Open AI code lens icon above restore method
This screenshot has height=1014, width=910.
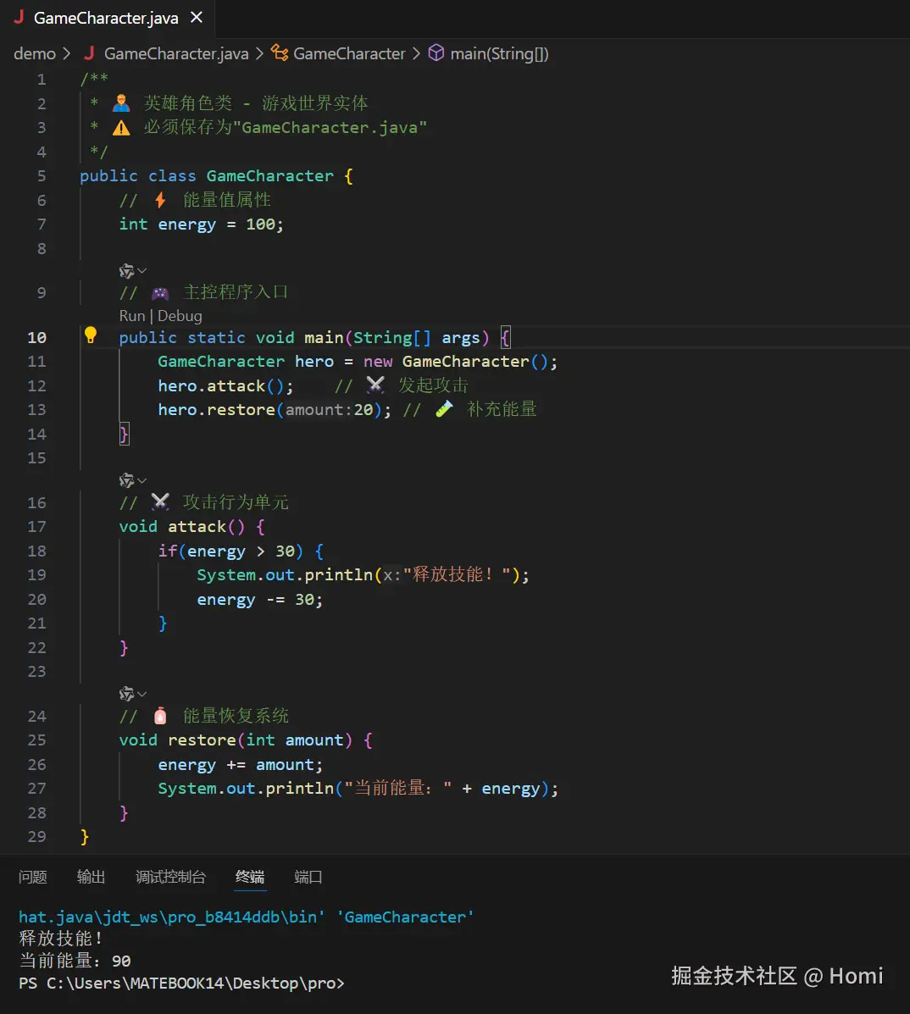[x=127, y=694]
